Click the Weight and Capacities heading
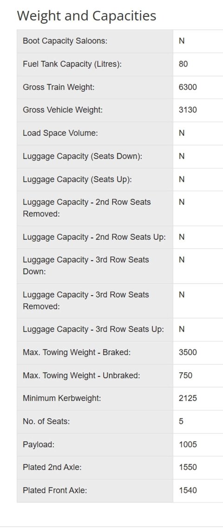This screenshot has height=529, width=223. [86, 16]
